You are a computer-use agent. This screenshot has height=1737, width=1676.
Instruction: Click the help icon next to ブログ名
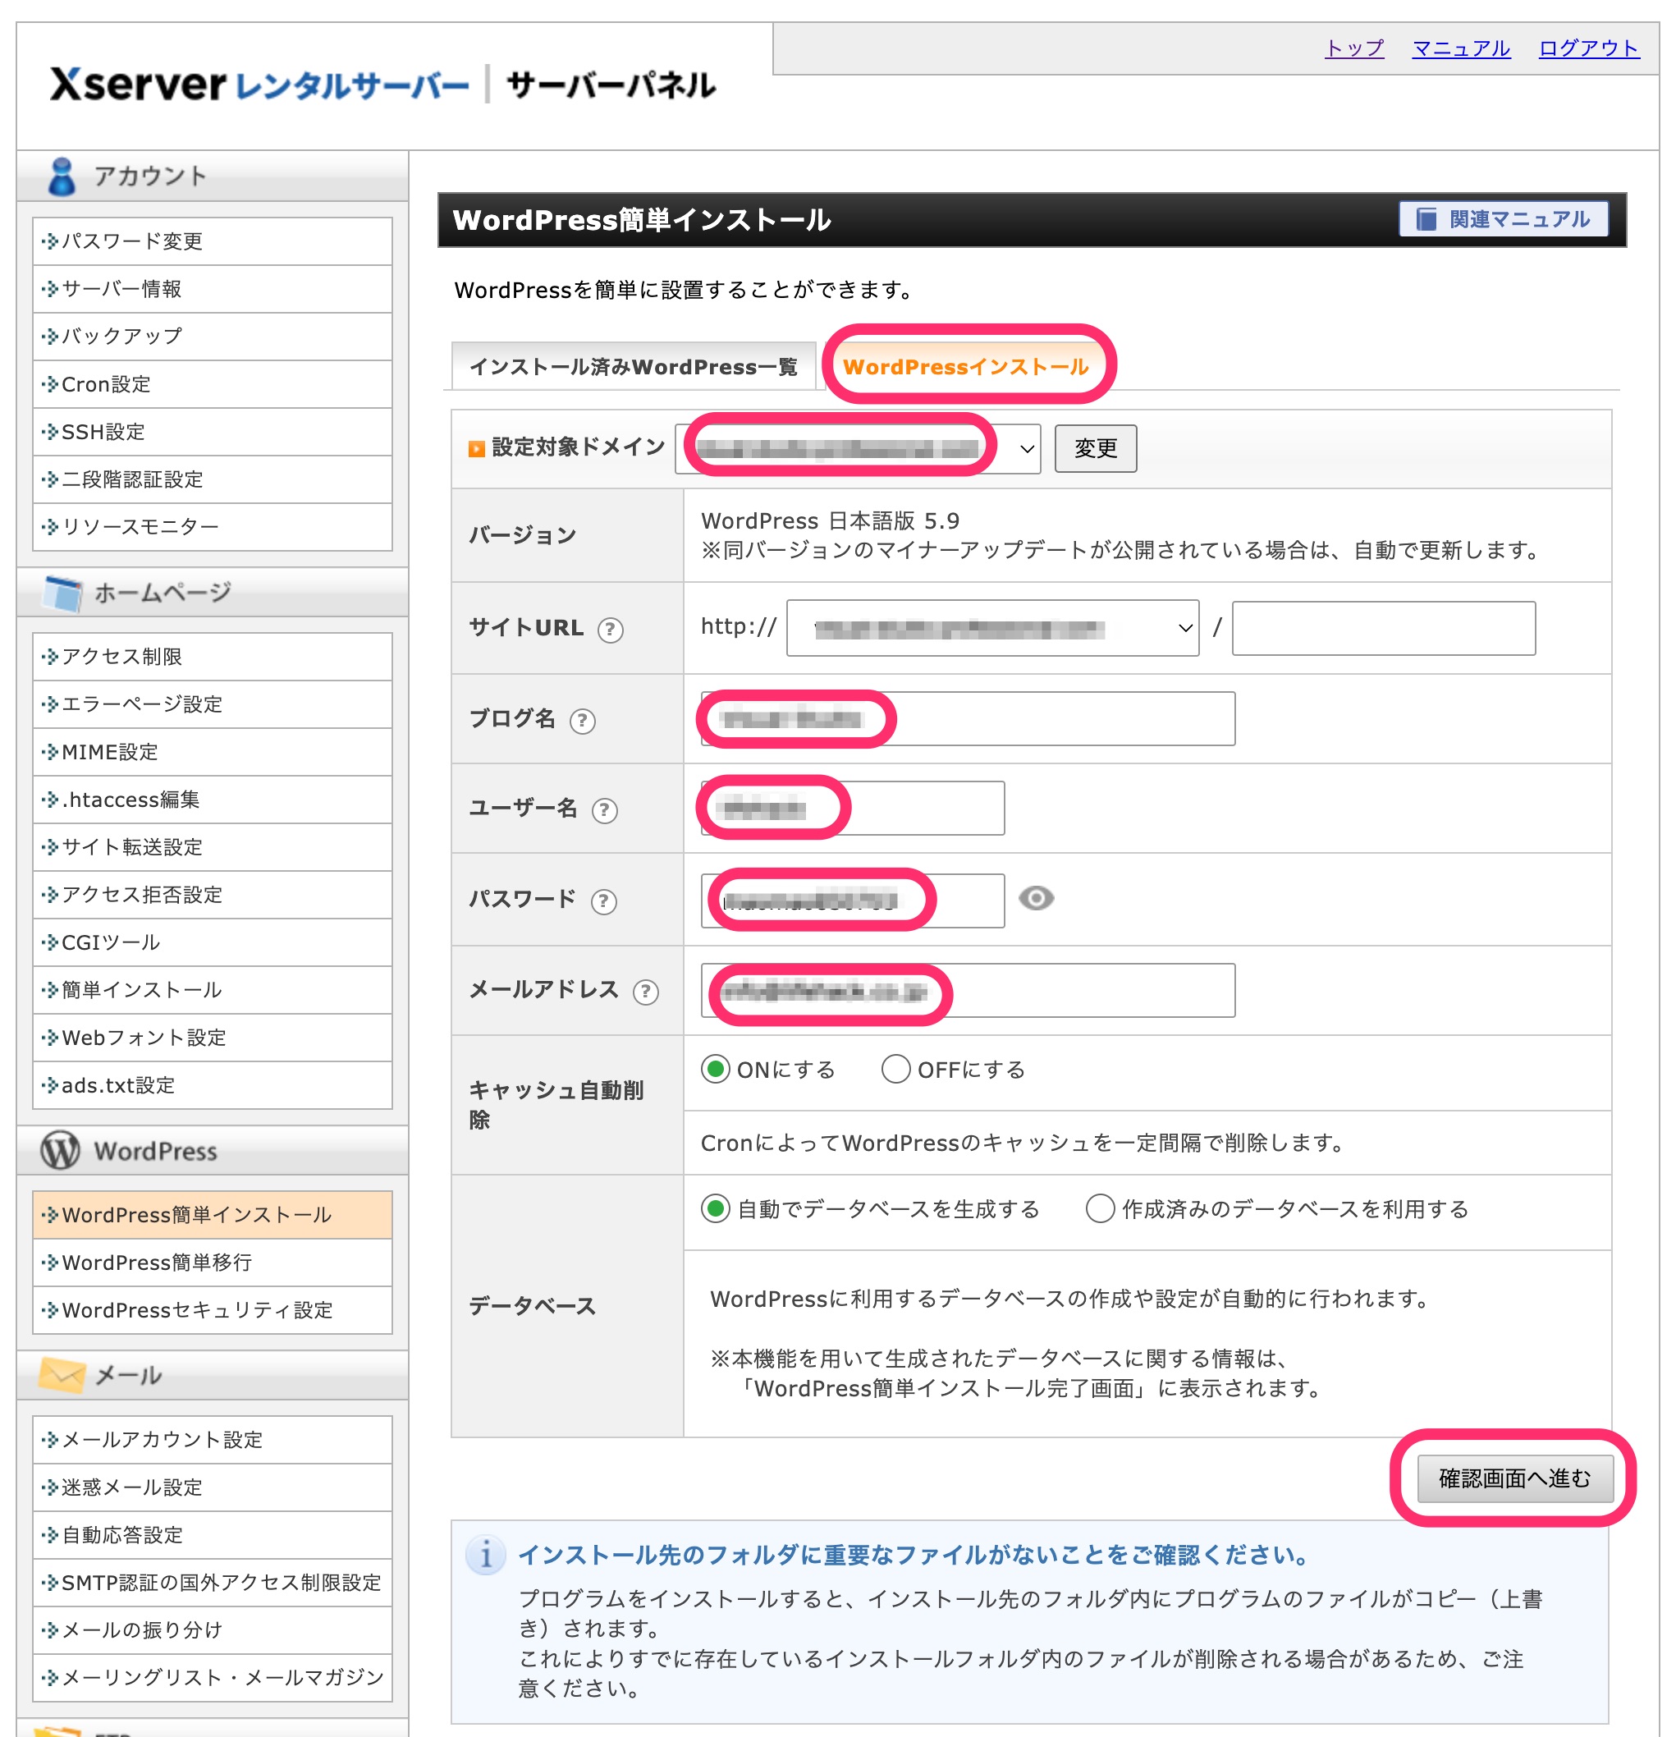[x=581, y=721]
